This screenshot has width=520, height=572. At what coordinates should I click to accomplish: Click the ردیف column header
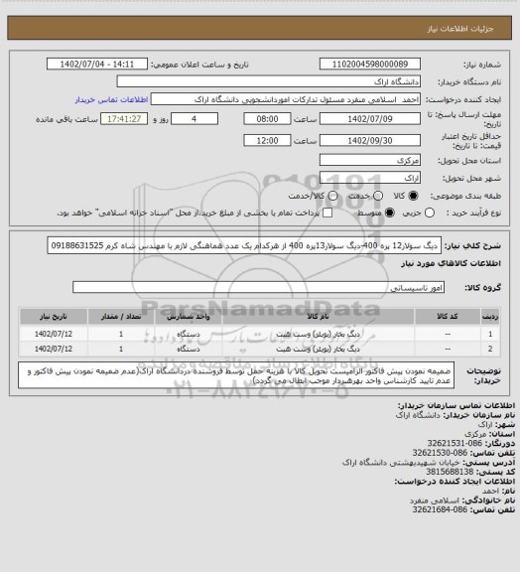490,316
